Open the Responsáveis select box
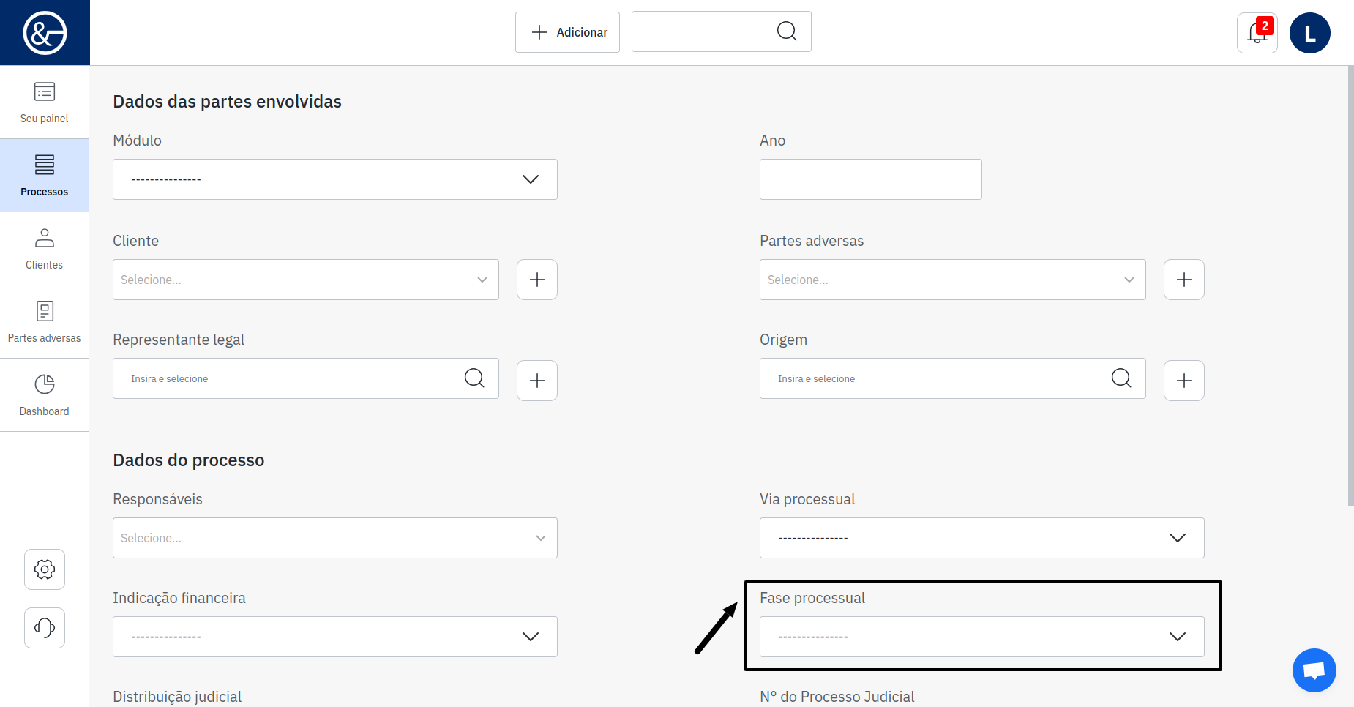The width and height of the screenshot is (1354, 707). pos(334,538)
